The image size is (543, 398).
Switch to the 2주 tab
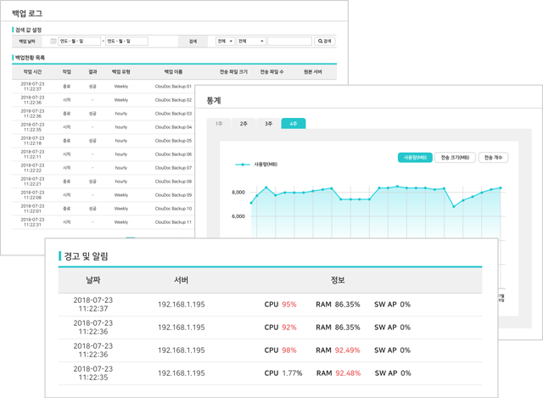(244, 124)
